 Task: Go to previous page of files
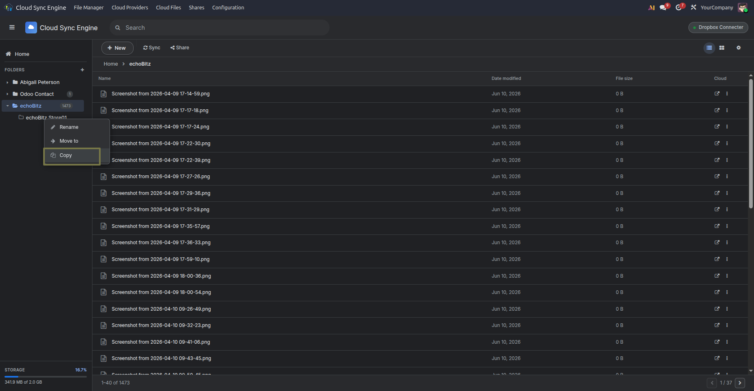(712, 383)
